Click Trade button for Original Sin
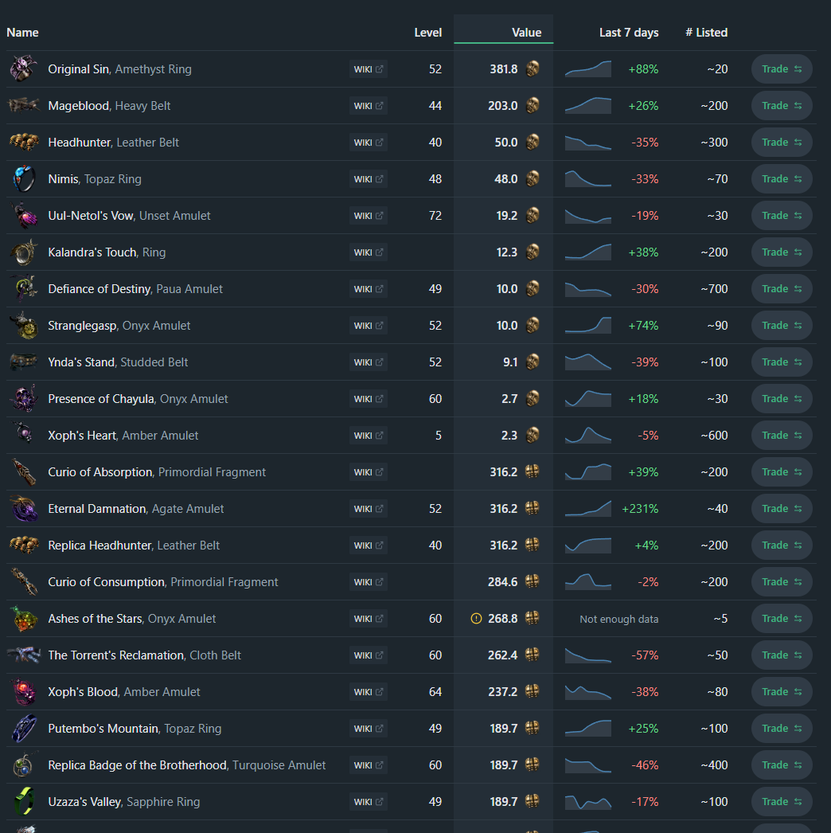The width and height of the screenshot is (831, 833). pyautogui.click(x=782, y=69)
